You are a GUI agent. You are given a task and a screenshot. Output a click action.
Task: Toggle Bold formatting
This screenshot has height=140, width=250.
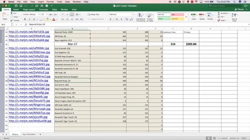(x=25, y=19)
